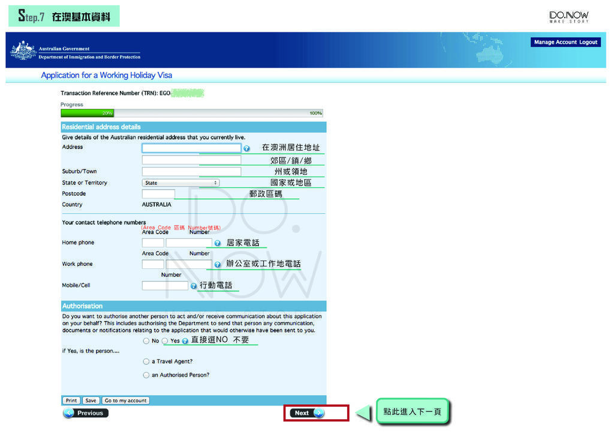Click the Print button

tap(71, 401)
